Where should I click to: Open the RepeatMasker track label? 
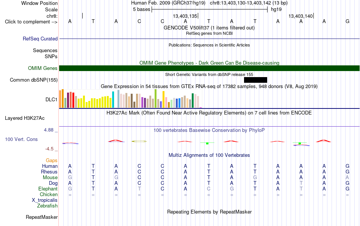[x=42, y=217]
